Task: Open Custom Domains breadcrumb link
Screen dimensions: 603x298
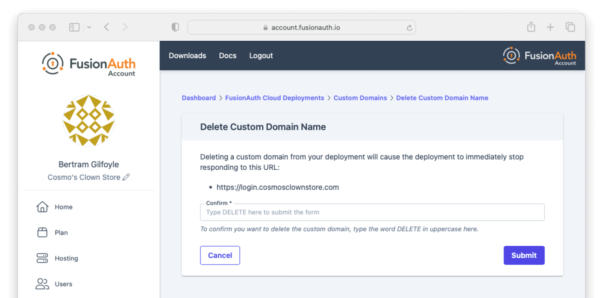Action: click(360, 98)
